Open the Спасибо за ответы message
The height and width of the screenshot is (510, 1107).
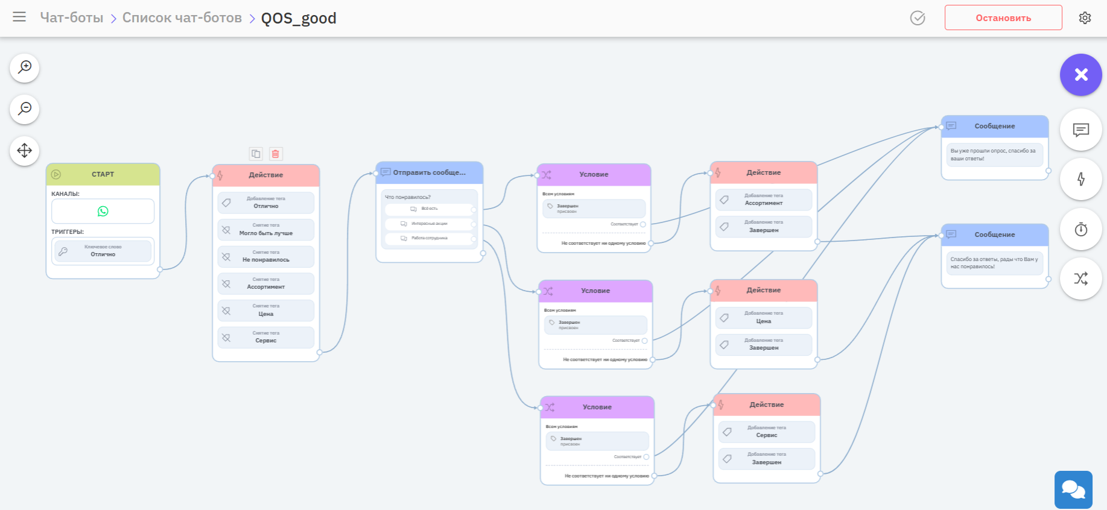coord(995,263)
